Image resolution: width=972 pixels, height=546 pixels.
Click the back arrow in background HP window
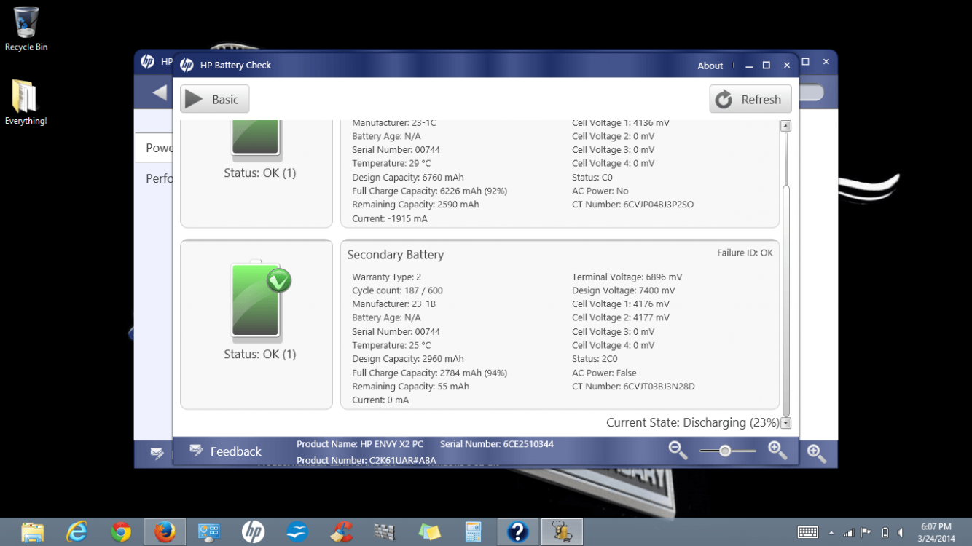160,92
